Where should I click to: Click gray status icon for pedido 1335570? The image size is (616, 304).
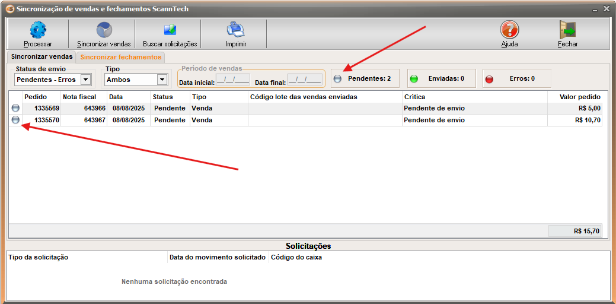16,120
